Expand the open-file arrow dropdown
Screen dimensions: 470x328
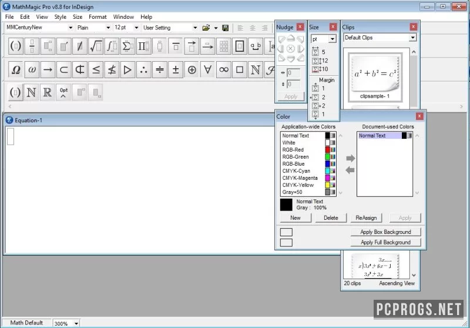pyautogui.click(x=216, y=28)
